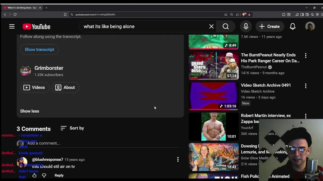Open the Brave Shields lion icon

[x=244, y=15]
